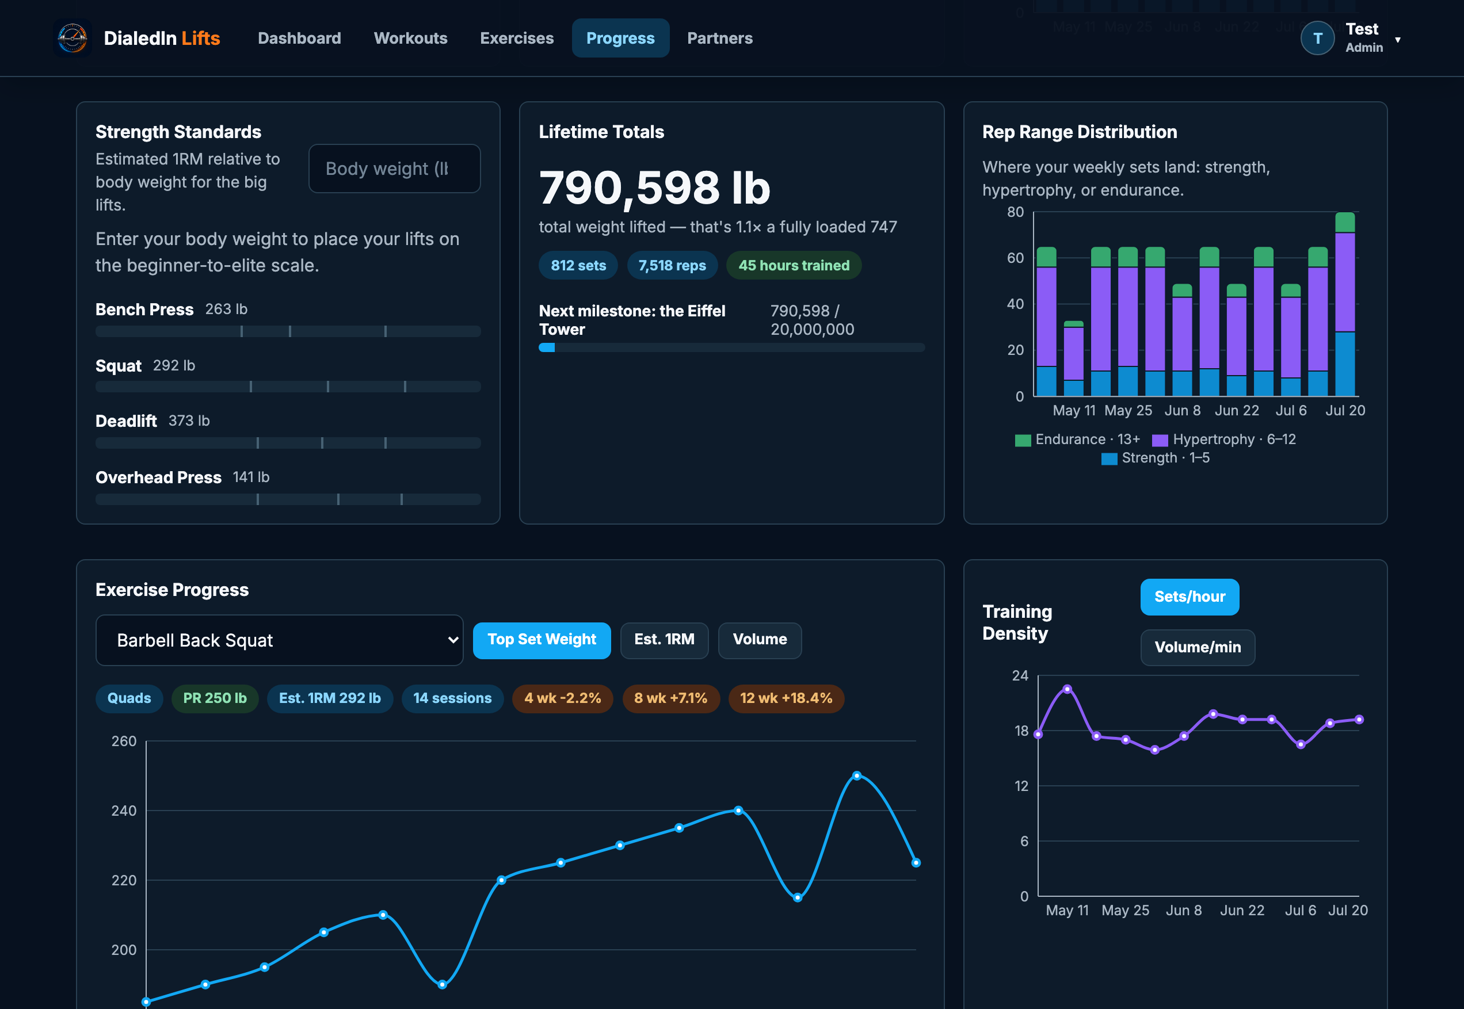
Task: Click the 14 sessions badge
Action: coord(452,698)
